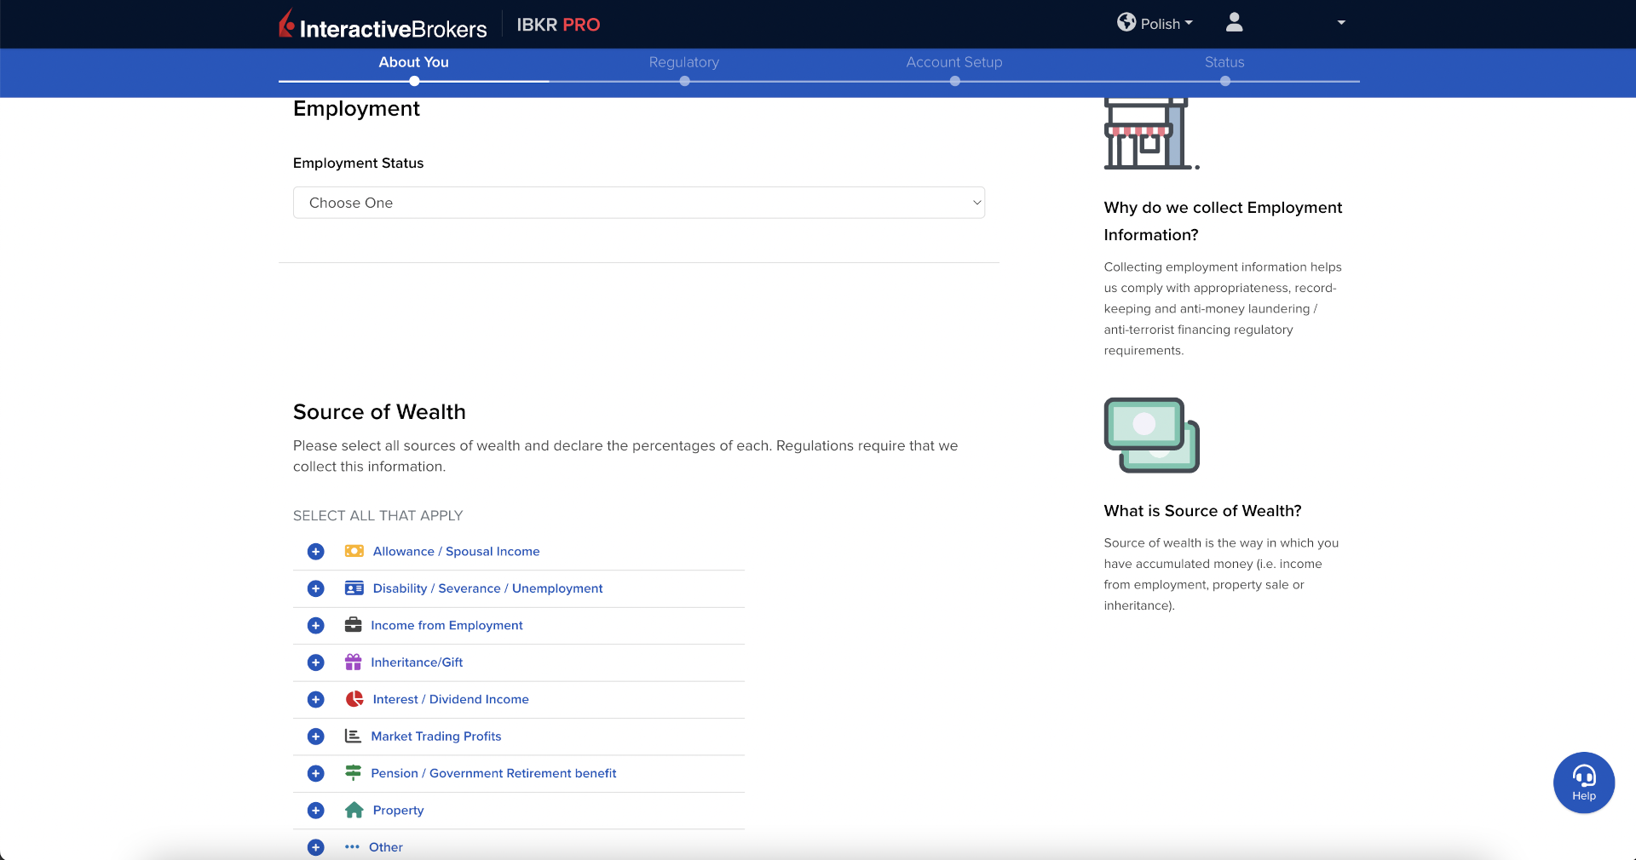Screen dimensions: 1636x860
Task: Choose the Market Trading Profits link
Action: point(435,737)
